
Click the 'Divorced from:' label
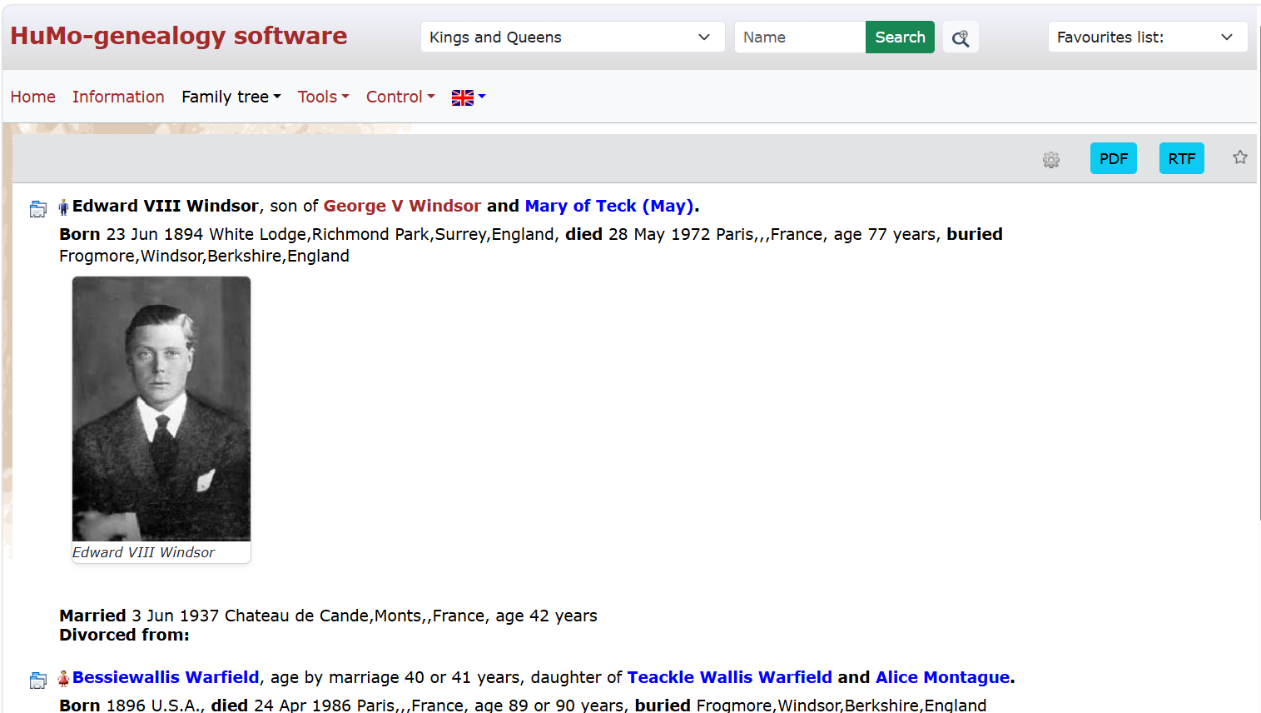[124, 635]
